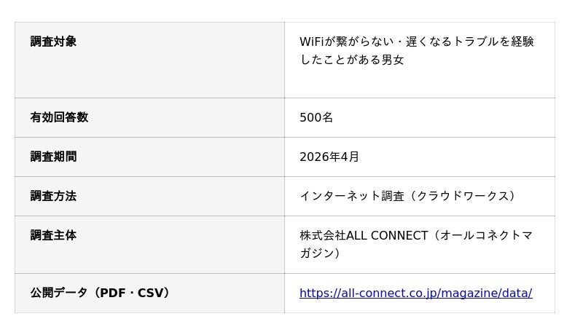Click the wrapped text ガジン)

pos(320,253)
